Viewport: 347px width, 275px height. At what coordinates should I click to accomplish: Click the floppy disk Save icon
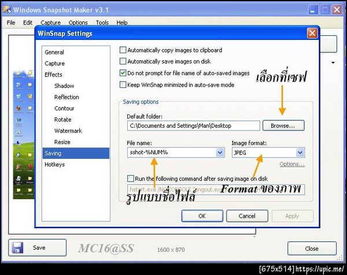18,248
